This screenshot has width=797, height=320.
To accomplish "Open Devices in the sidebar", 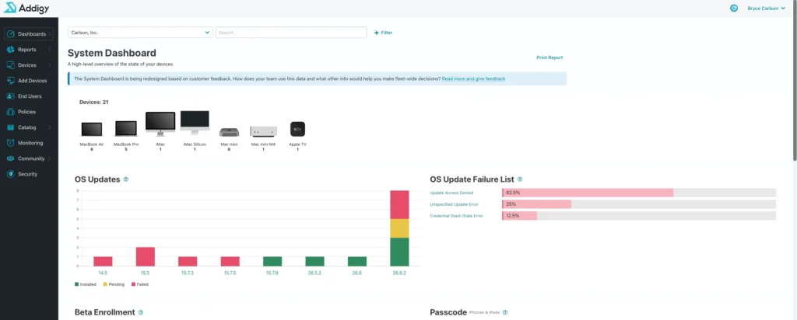I will (x=29, y=65).
